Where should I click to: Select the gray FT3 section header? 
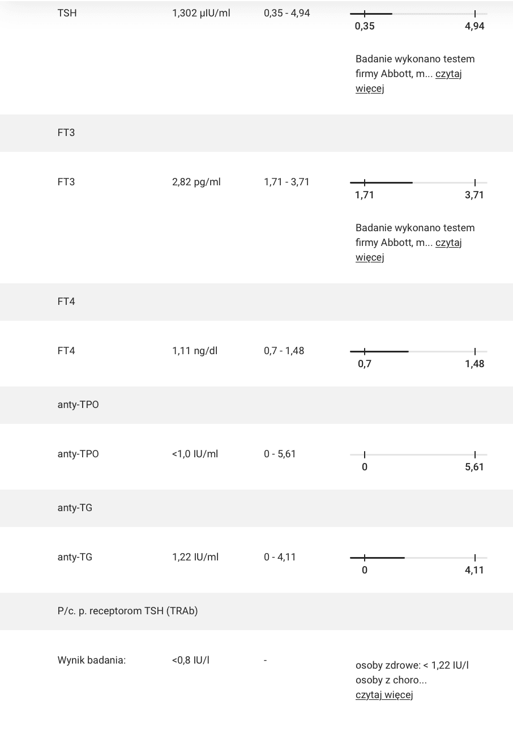pos(256,133)
